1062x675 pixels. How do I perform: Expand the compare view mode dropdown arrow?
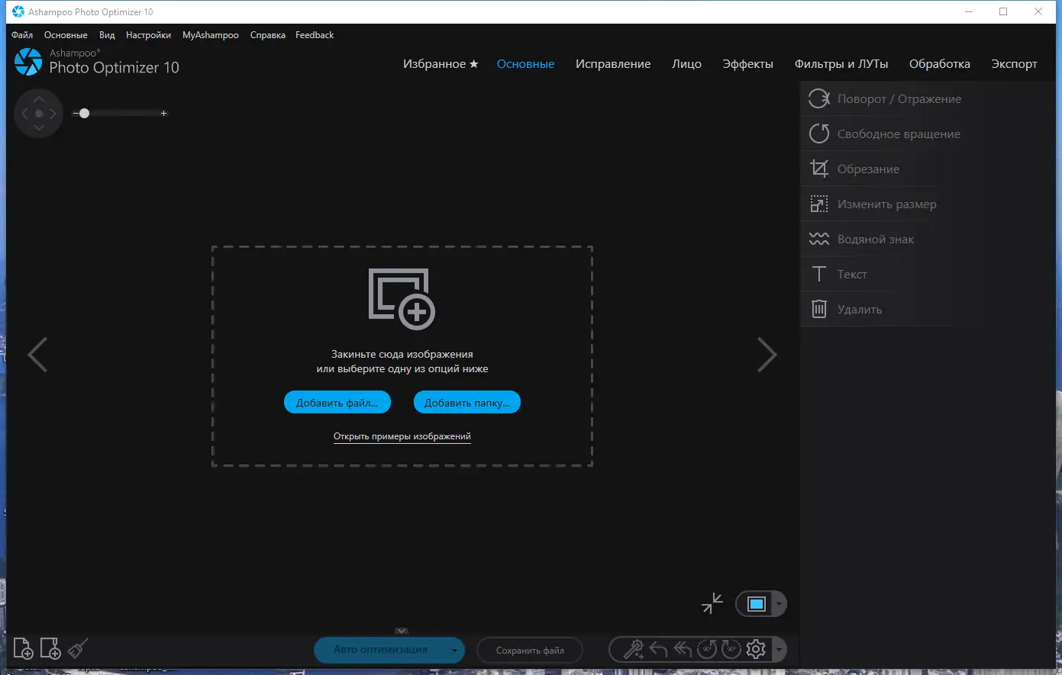(780, 603)
